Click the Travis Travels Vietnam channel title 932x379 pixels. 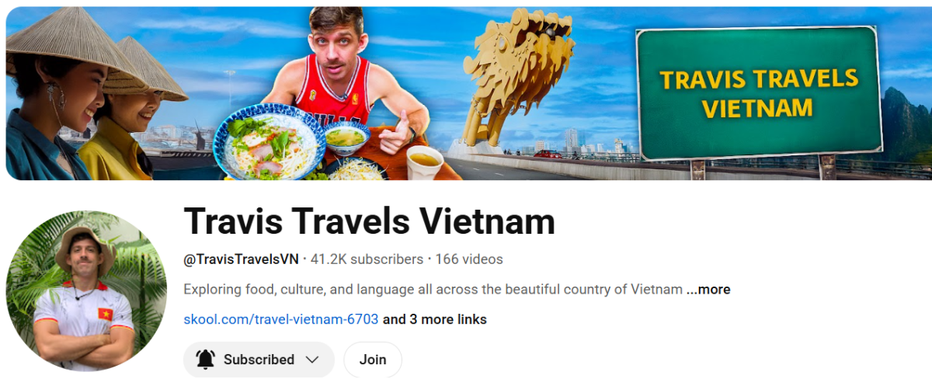tap(370, 221)
